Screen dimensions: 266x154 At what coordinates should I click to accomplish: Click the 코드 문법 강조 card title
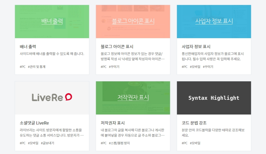(x=194, y=123)
